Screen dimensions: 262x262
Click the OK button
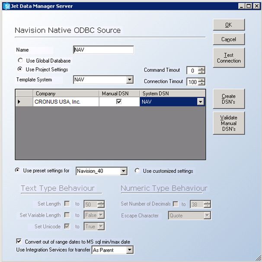click(x=229, y=25)
